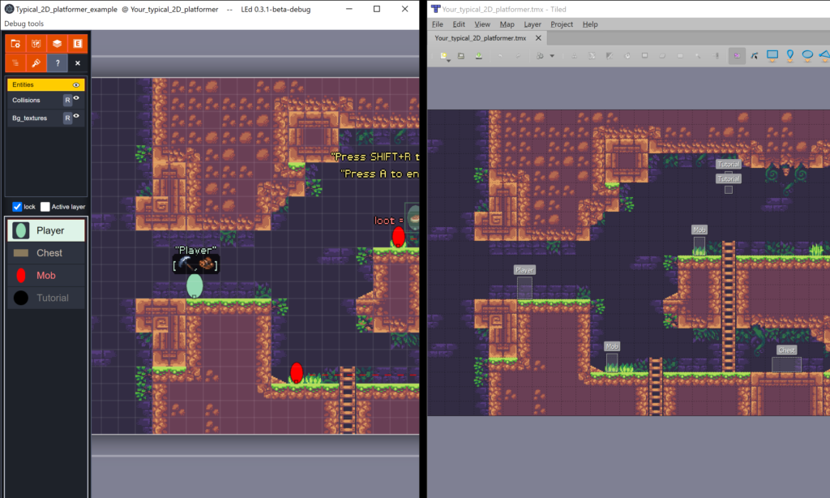The width and height of the screenshot is (830, 498).
Task: Open the Edit menu in Tiled
Action: pyautogui.click(x=459, y=24)
